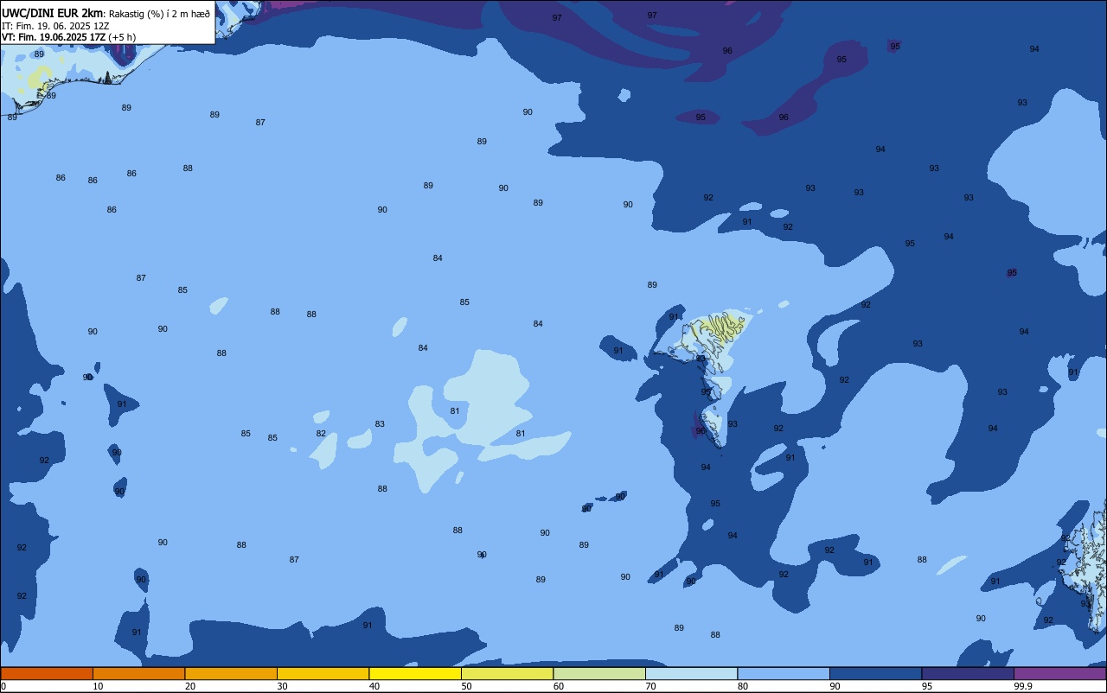This screenshot has height=693, width=1107.
Task: Click the legend tick label "30"
Action: point(282,686)
